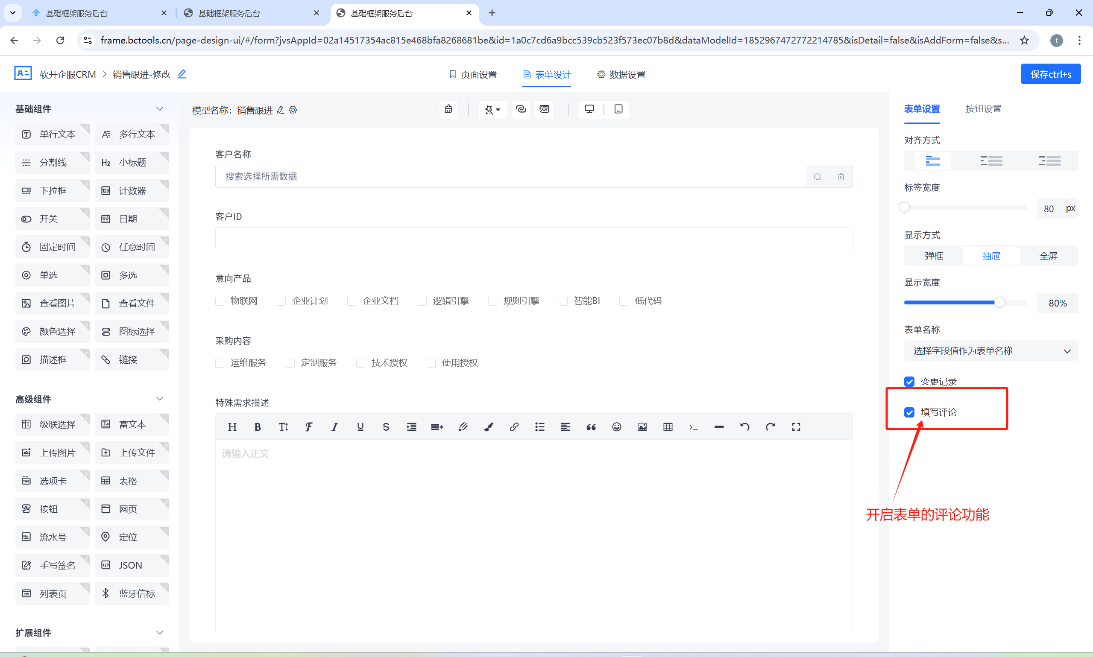The width and height of the screenshot is (1093, 657).
Task: Click the text align icon in editor
Action: coord(566,427)
